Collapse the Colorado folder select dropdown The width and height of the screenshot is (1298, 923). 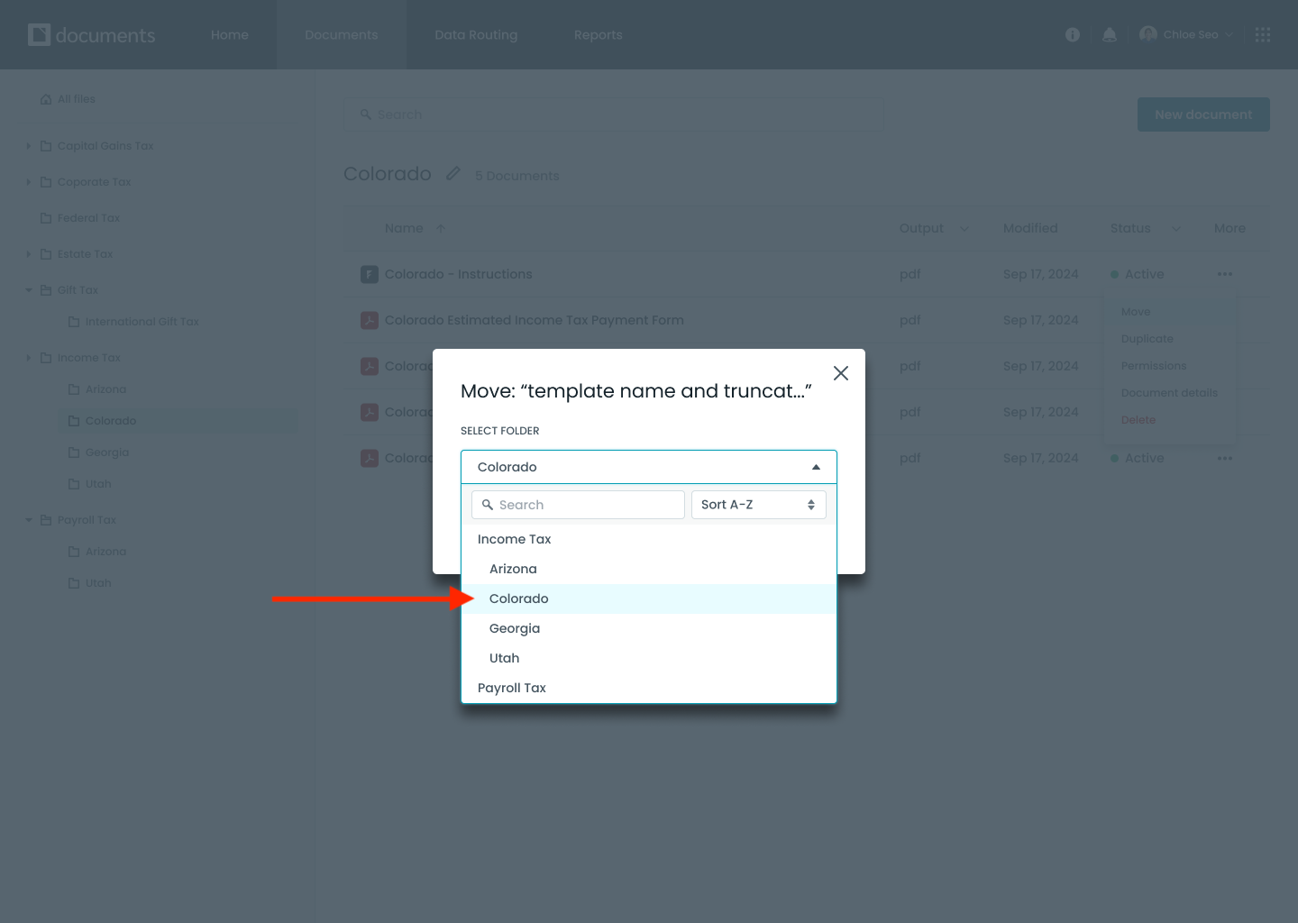(x=815, y=467)
